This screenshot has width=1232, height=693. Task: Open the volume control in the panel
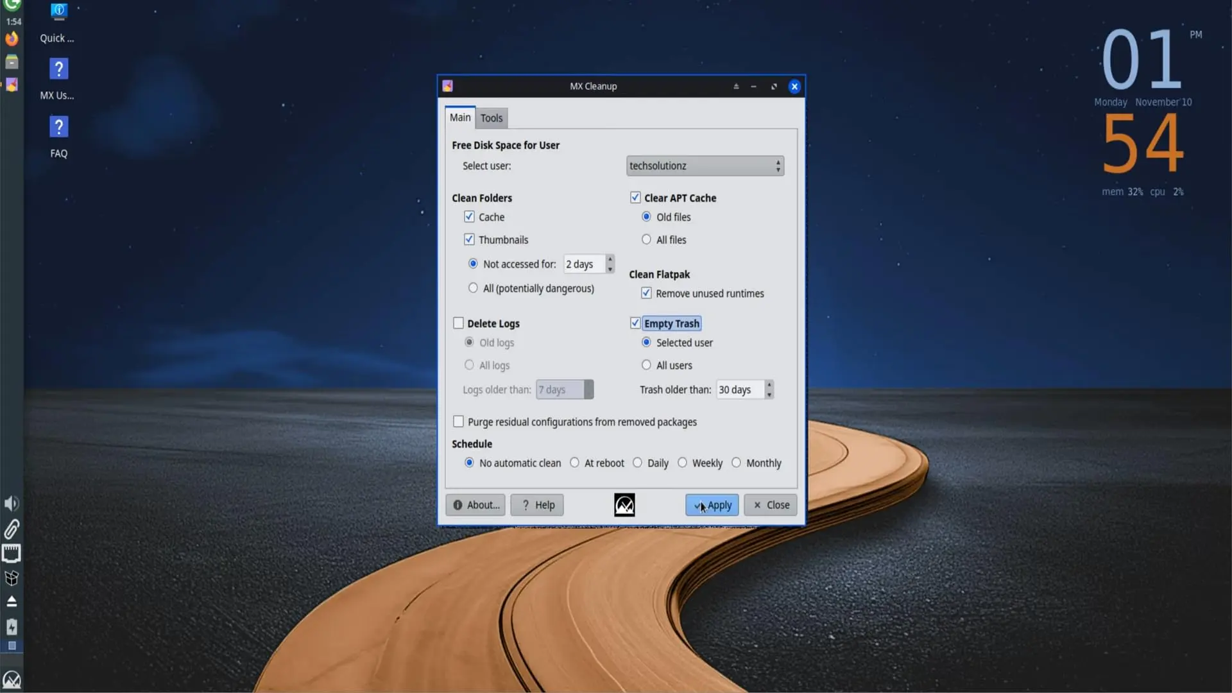12,504
